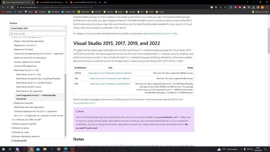Viewport: 270px width, 152px height.
Task: Open Deployment Concepts article
Action: click(24, 49)
